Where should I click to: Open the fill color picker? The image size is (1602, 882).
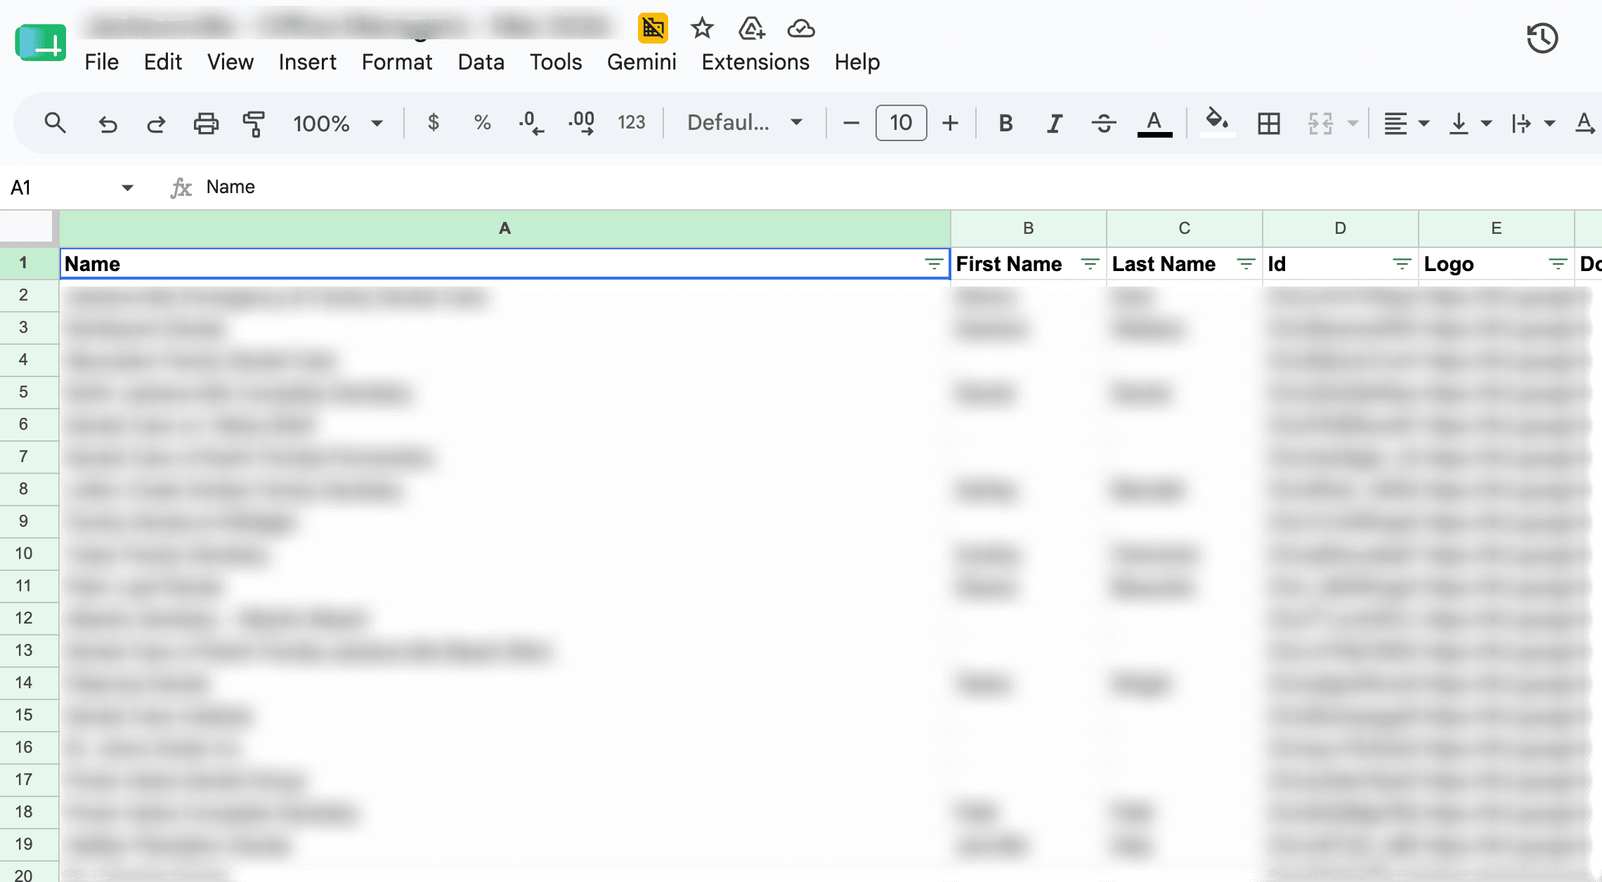click(x=1218, y=122)
